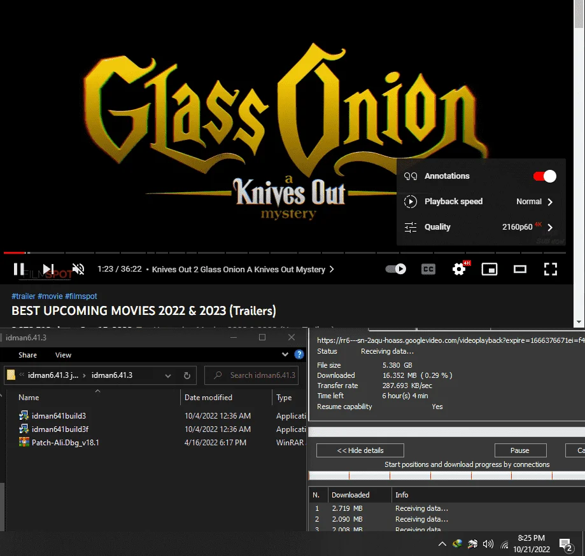585x556 pixels.
Task: Expand the Explorer ribbon chevron
Action: (285, 354)
